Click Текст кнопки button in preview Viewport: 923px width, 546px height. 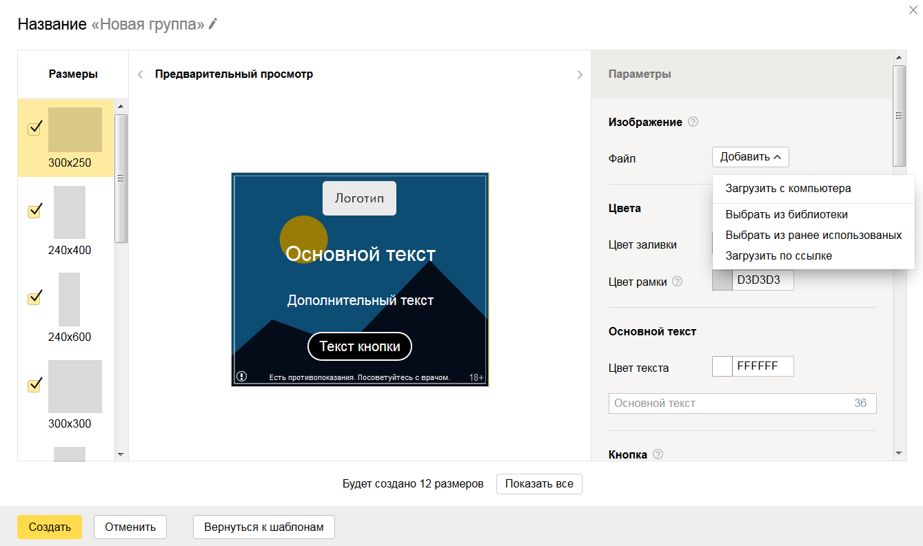point(360,346)
